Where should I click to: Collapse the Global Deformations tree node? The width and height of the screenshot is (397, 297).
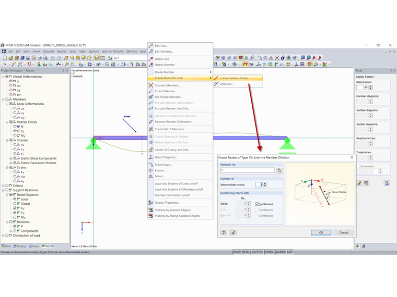(3, 77)
